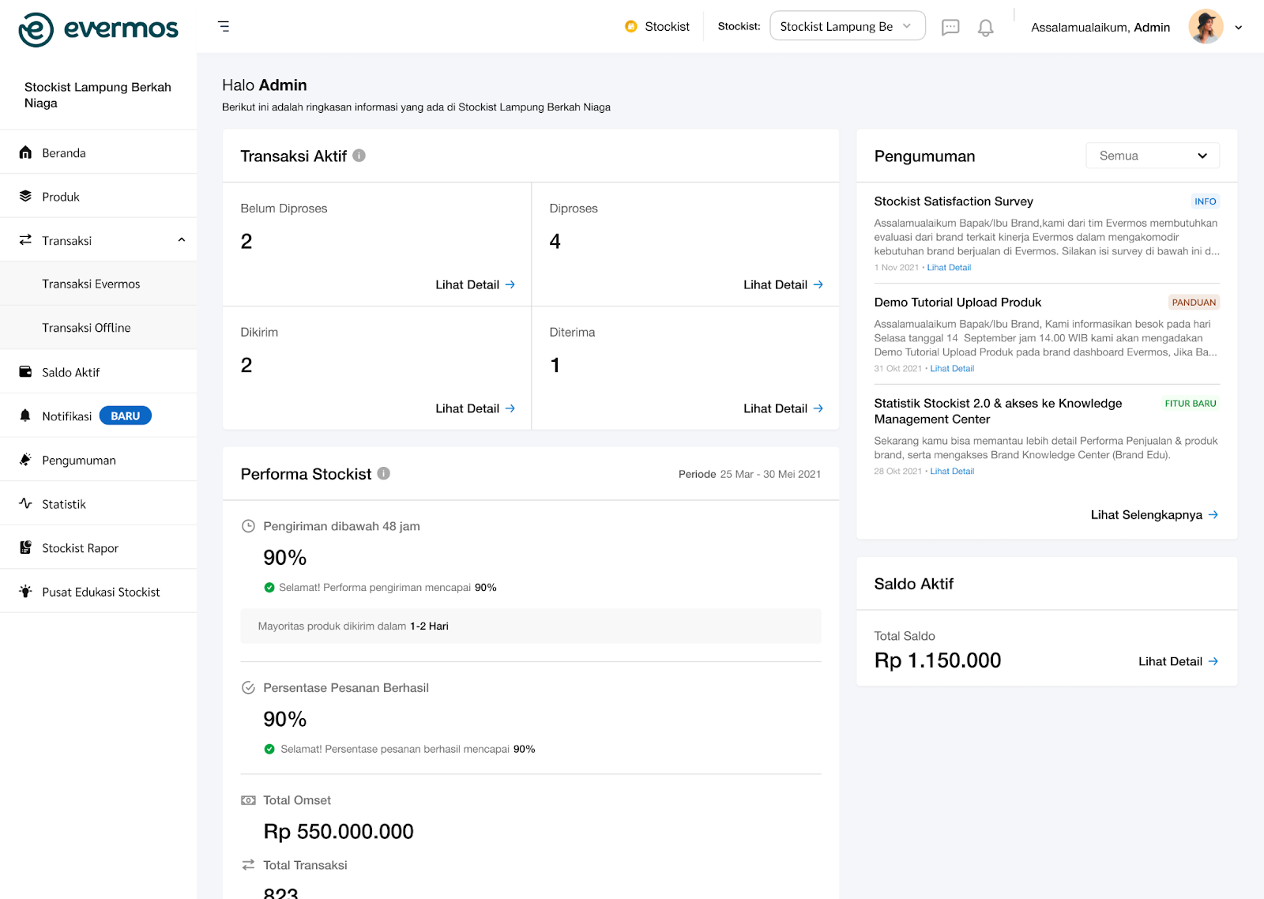This screenshot has width=1264, height=899.
Task: Click the Admin profile avatar
Action: [1205, 26]
